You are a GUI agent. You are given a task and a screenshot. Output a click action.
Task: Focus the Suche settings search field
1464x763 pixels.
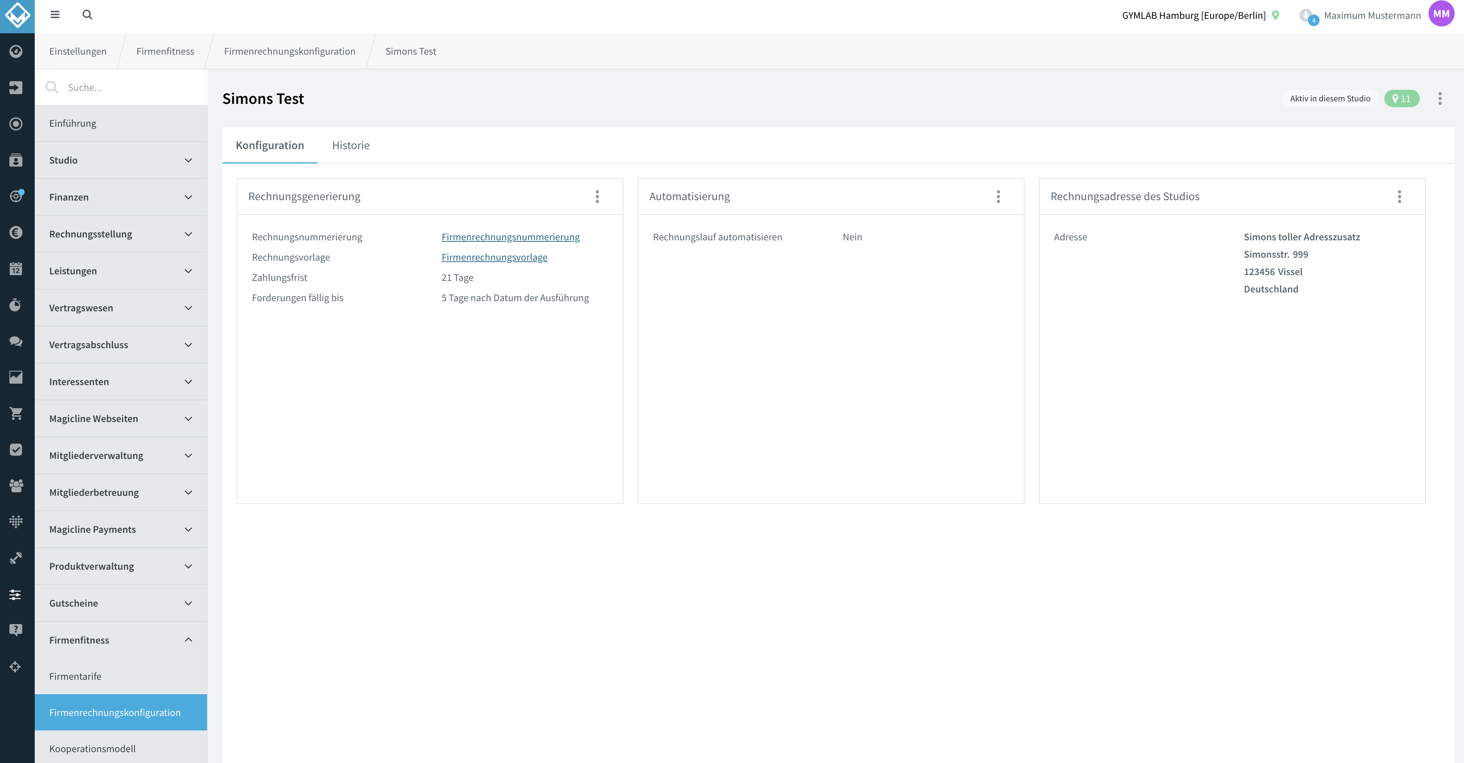(121, 88)
